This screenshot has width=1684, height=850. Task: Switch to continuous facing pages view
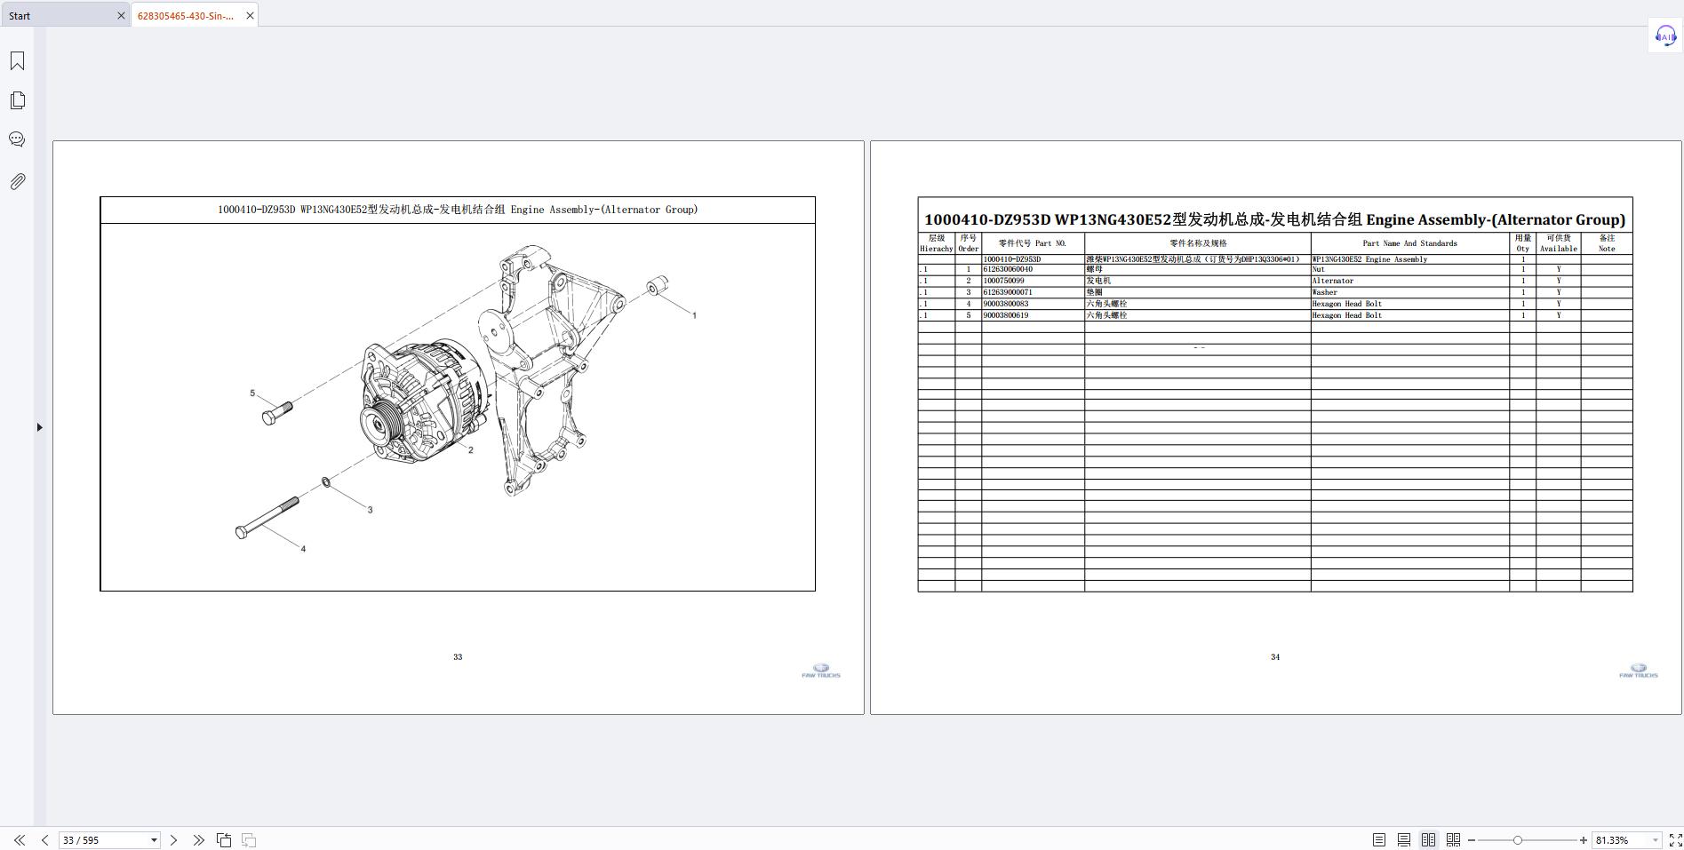click(1454, 840)
